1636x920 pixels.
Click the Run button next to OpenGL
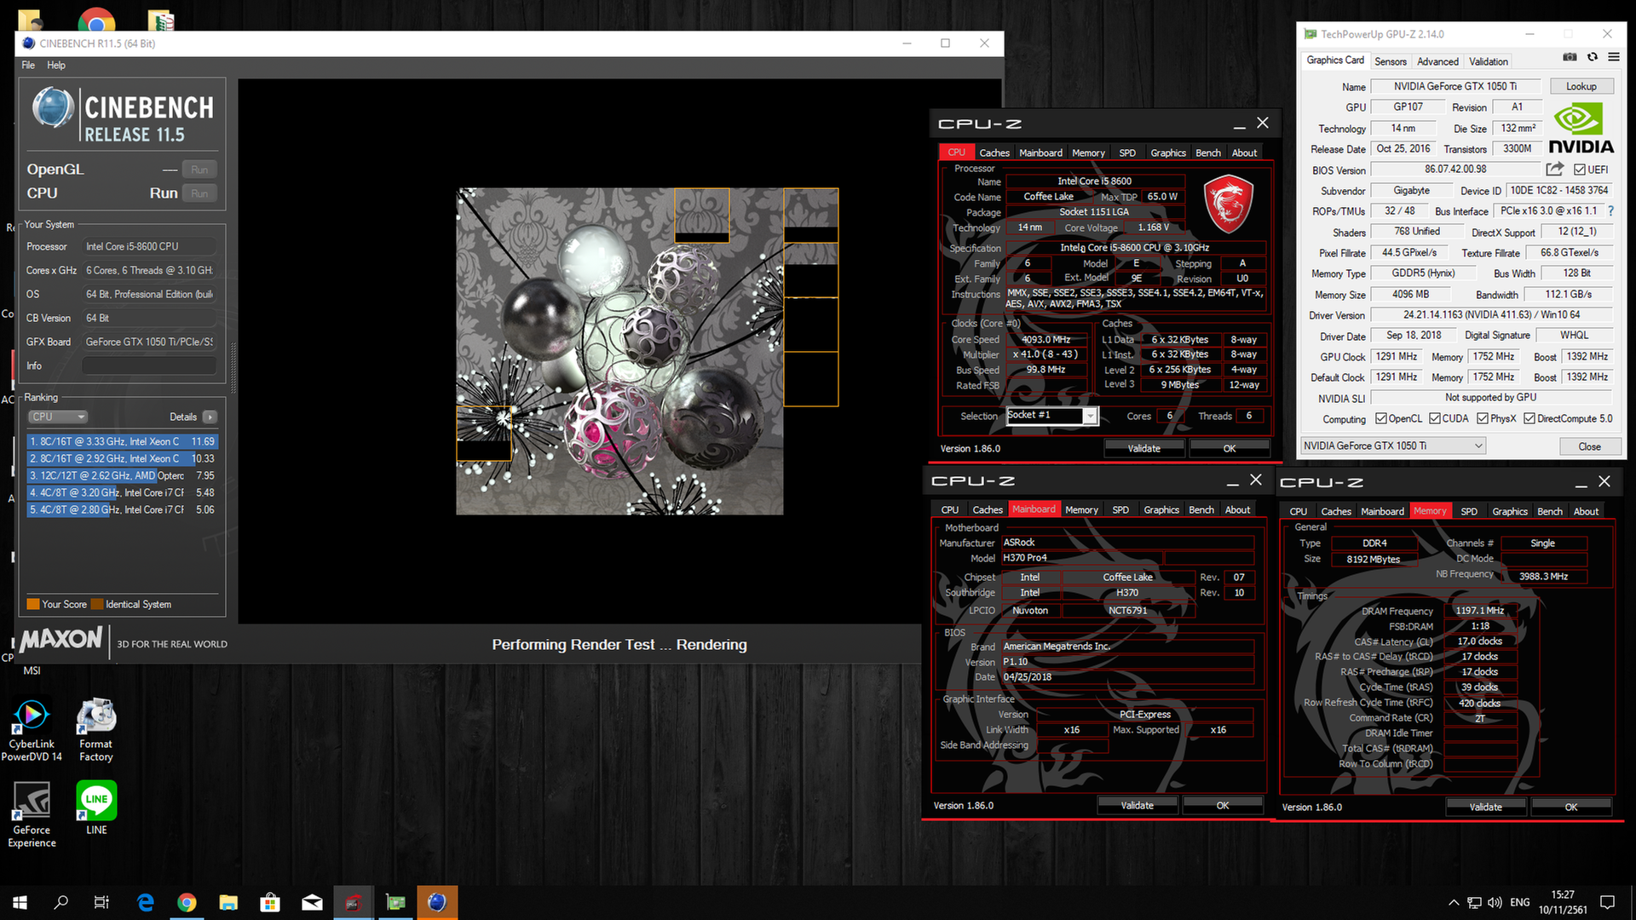[x=199, y=170]
